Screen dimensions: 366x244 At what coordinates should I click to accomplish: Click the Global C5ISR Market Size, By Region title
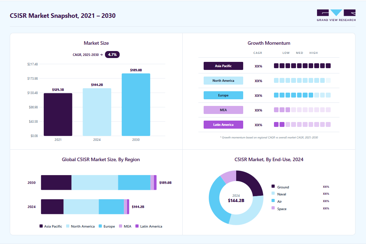point(101,159)
